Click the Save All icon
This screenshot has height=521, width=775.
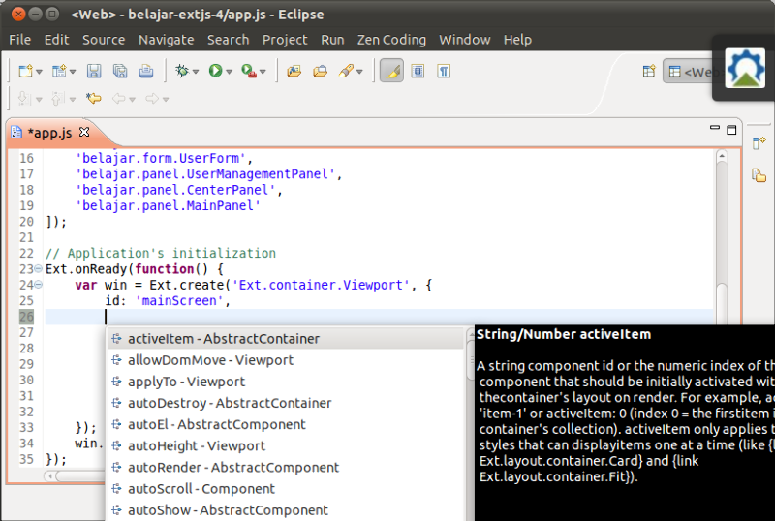pos(120,71)
